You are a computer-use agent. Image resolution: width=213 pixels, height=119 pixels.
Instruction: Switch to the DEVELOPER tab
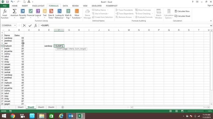[x=97, y=6]
